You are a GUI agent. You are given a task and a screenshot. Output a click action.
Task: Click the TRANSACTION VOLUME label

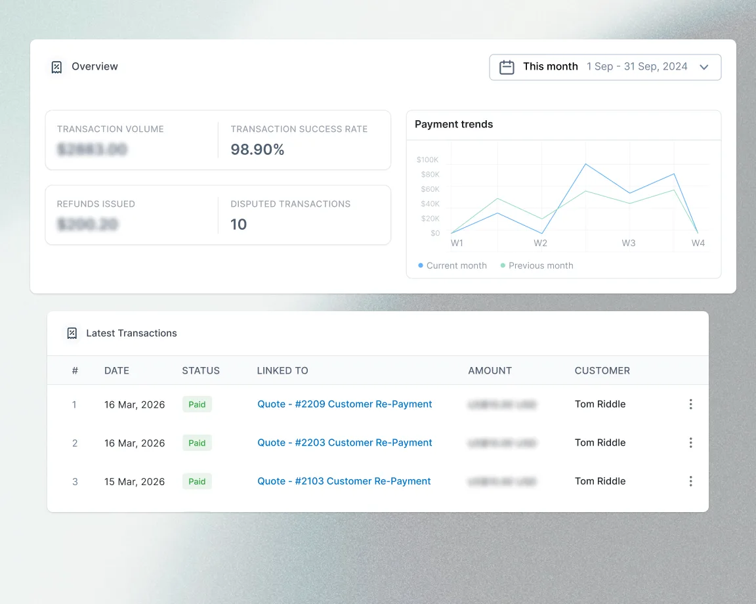(110, 129)
